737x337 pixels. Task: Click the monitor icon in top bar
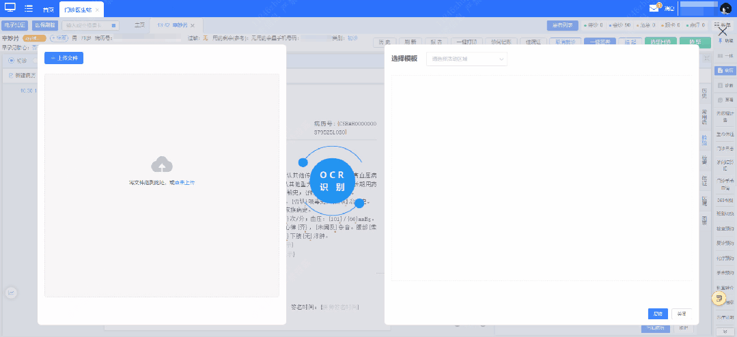10,8
